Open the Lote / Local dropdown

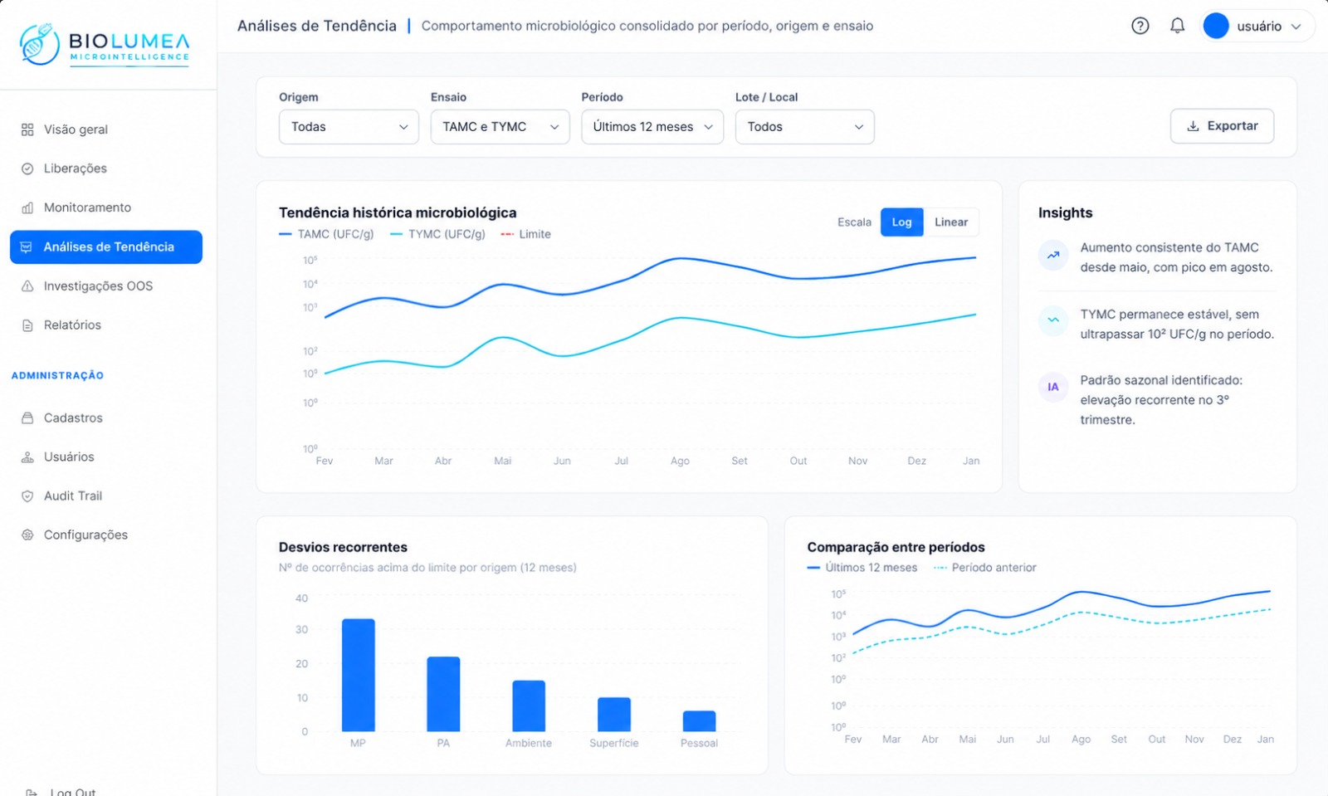tap(805, 127)
